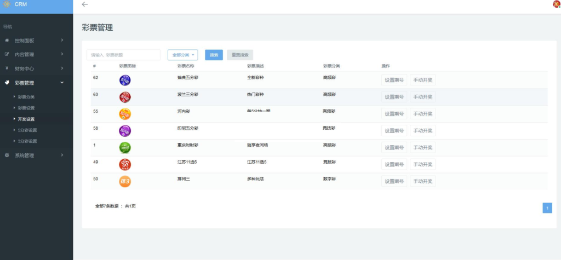Expand the 财务中心 sidebar menu
The height and width of the screenshot is (260, 561).
[x=36, y=68]
